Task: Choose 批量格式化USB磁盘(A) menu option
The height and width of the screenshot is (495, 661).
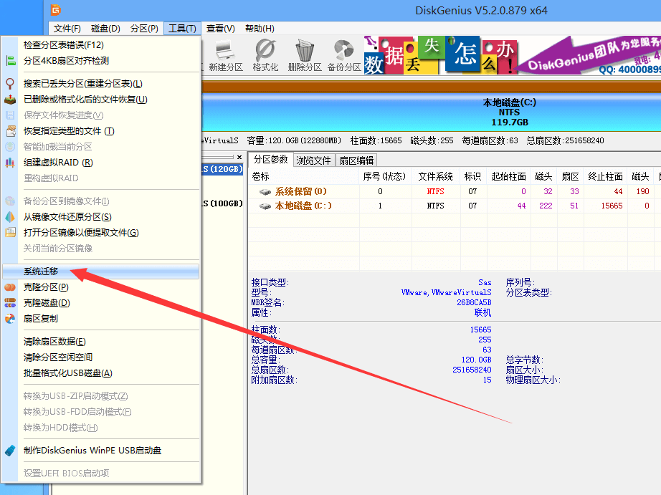Action: pyautogui.click(x=79, y=372)
